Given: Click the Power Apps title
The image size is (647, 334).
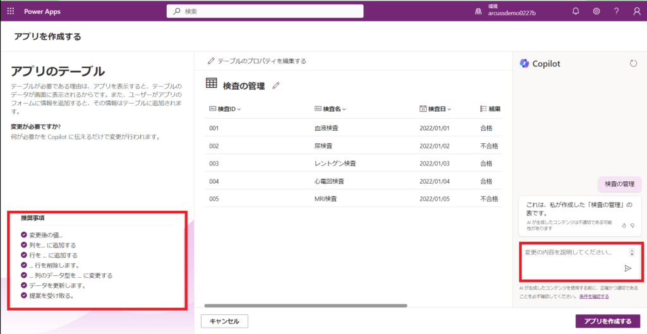Looking at the screenshot, I should (x=42, y=11).
